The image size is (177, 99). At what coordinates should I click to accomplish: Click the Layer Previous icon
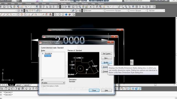click(x=77, y=10)
